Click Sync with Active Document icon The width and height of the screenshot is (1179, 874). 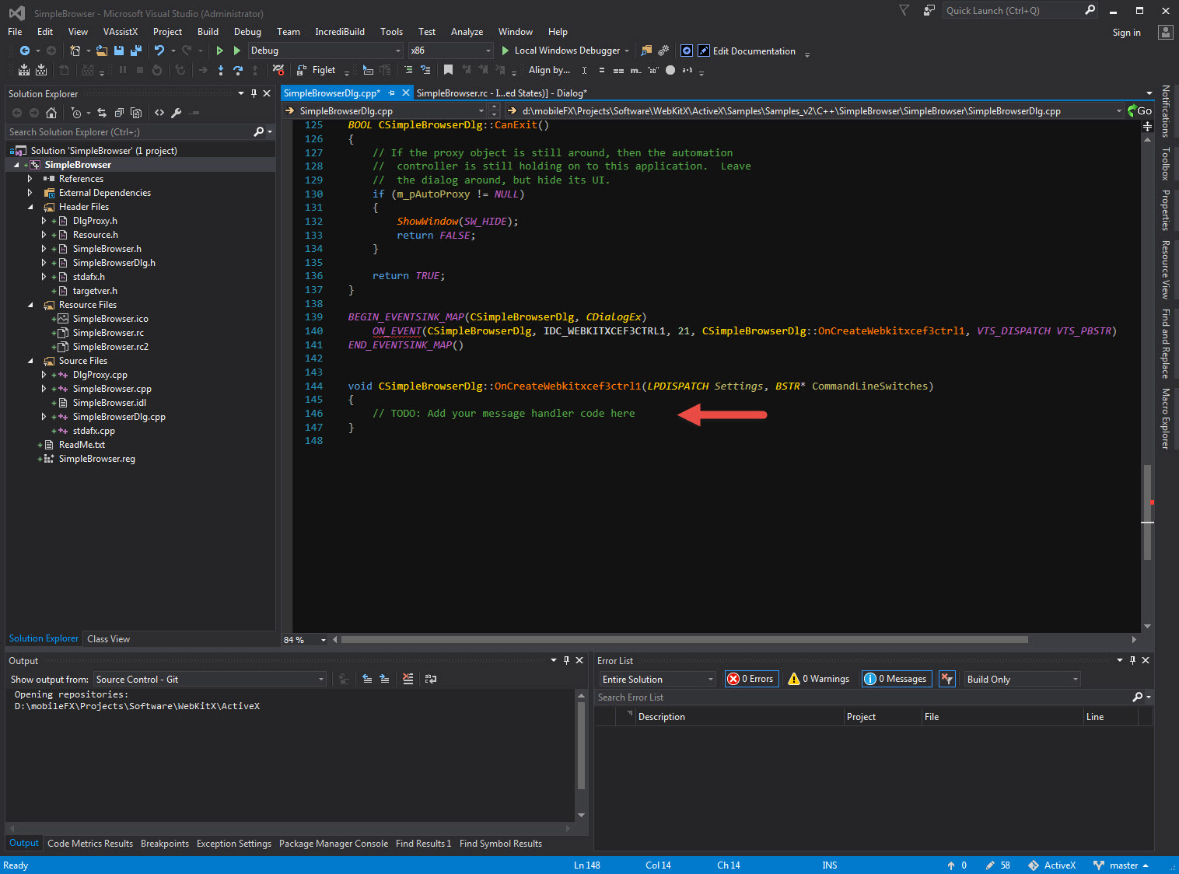click(x=102, y=113)
